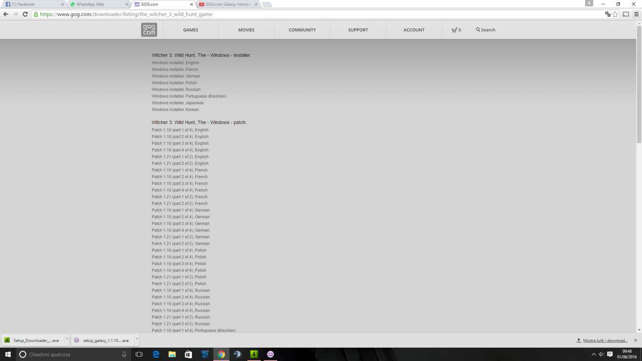Viewport: 642px width, 361px height.
Task: Click the translate page icon in address bar
Action: (x=608, y=14)
